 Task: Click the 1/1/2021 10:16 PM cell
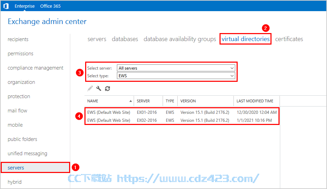(254, 120)
